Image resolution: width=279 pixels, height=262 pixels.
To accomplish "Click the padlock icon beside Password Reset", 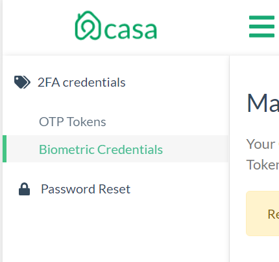I will tap(24, 189).
